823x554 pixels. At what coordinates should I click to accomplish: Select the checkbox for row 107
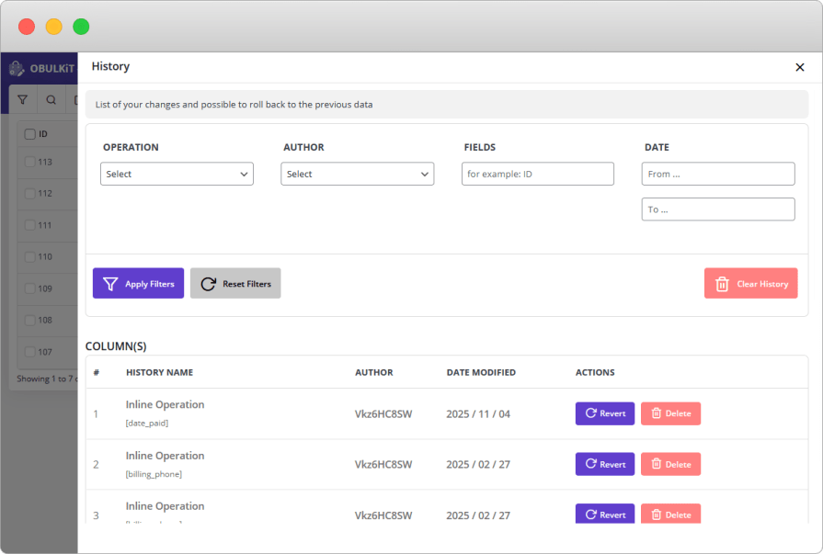pos(30,352)
